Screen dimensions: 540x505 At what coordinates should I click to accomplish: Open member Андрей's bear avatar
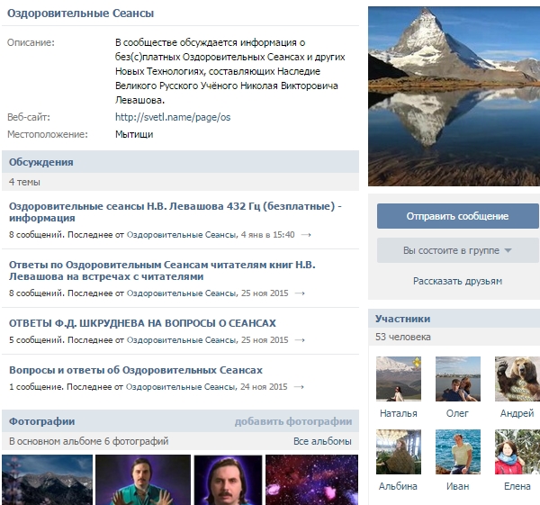tap(517, 379)
